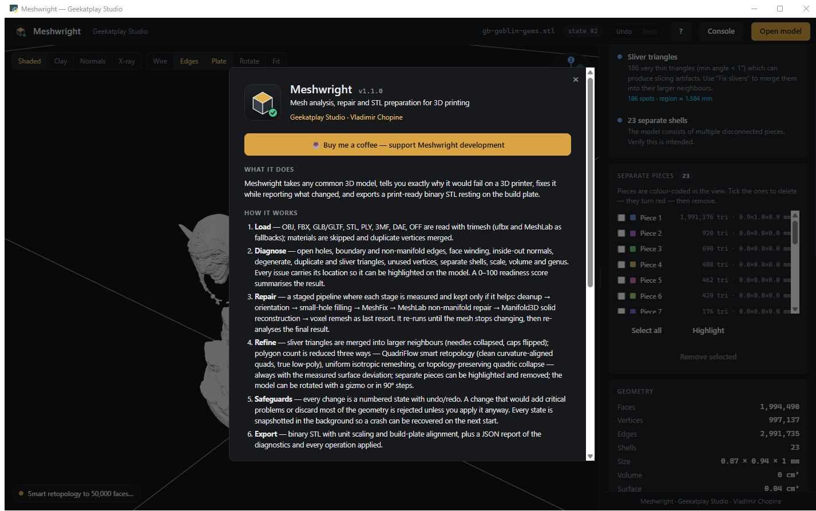Click the 'WHAT IT DOES' heading
Image resolution: width=816 pixels, height=511 pixels.
point(269,169)
